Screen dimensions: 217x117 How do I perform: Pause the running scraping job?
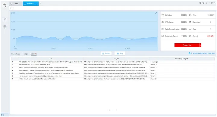coord(106,54)
